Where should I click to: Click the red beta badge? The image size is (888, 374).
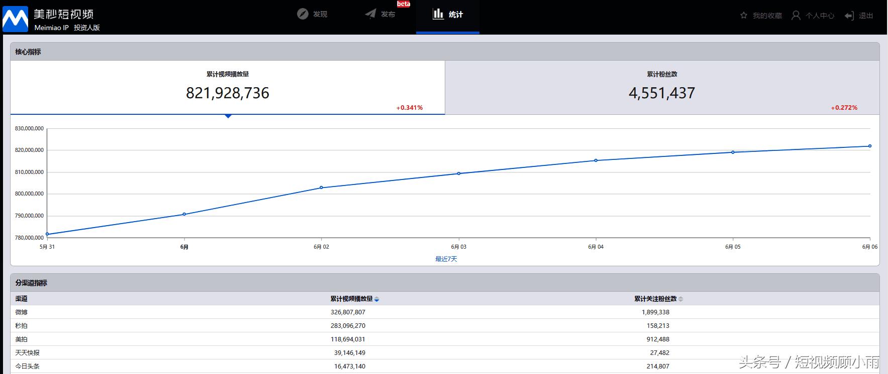pos(404,4)
